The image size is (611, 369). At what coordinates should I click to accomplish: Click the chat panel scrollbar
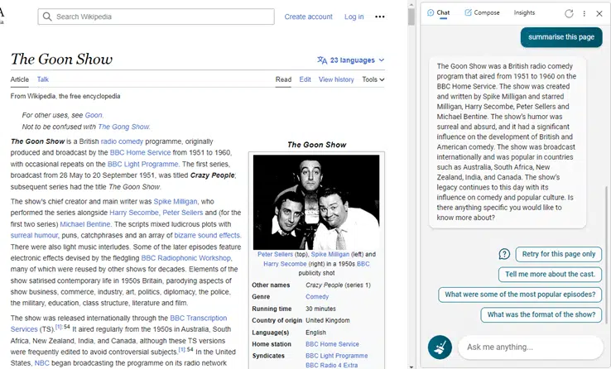[x=606, y=254]
